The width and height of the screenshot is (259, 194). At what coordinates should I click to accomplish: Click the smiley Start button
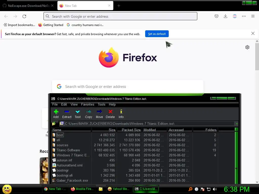coord(7,189)
